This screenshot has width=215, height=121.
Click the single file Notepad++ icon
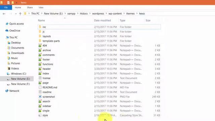tap(40, 111)
